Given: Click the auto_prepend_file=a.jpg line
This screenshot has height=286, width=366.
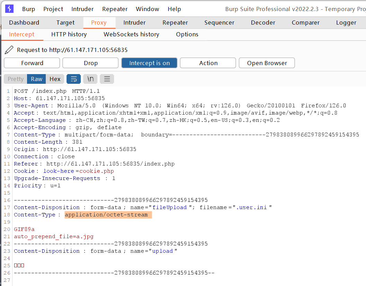Looking at the screenshot, I should pos(54,236).
